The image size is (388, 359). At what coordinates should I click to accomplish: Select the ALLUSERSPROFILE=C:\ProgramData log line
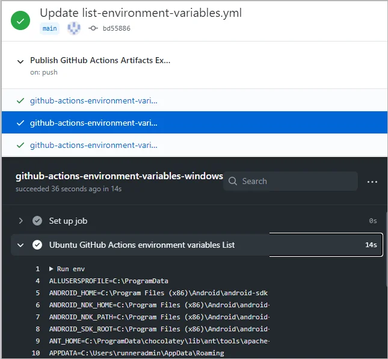[x=109, y=281]
